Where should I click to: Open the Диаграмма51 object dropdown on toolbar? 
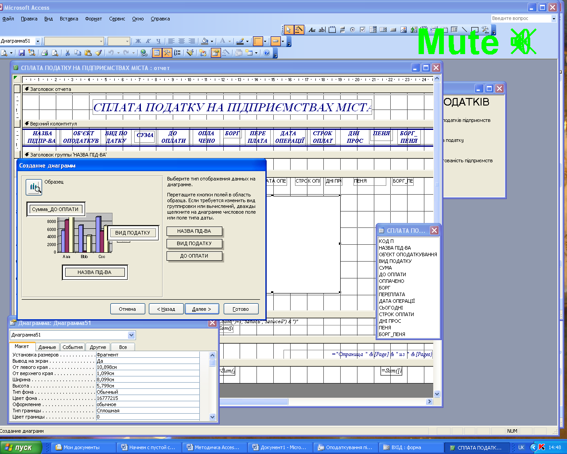pos(38,41)
